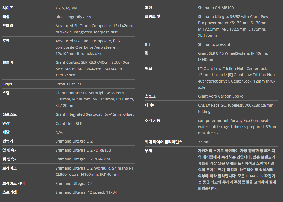
Task: Select the 사이즈 label
Action: tap(8, 8)
